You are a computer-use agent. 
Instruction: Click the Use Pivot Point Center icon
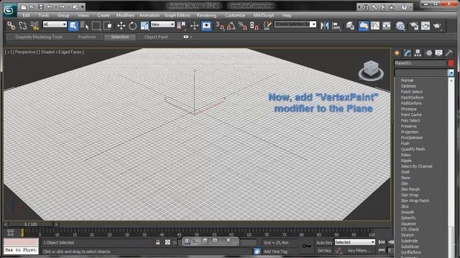tap(181, 26)
